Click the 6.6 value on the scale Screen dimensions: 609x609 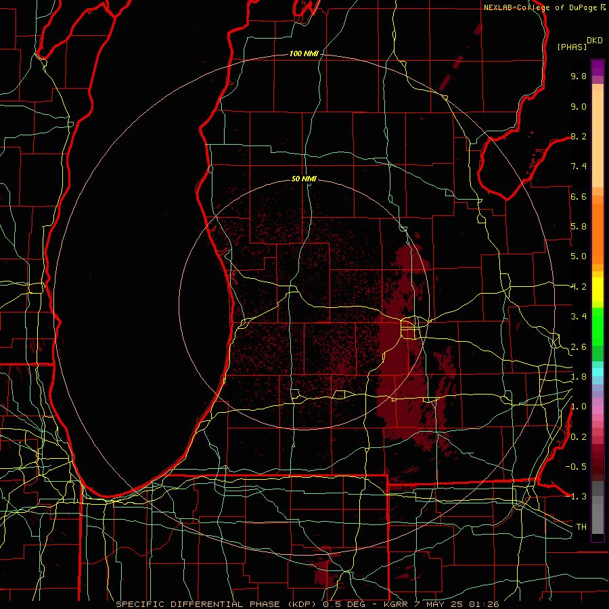pyautogui.click(x=579, y=196)
